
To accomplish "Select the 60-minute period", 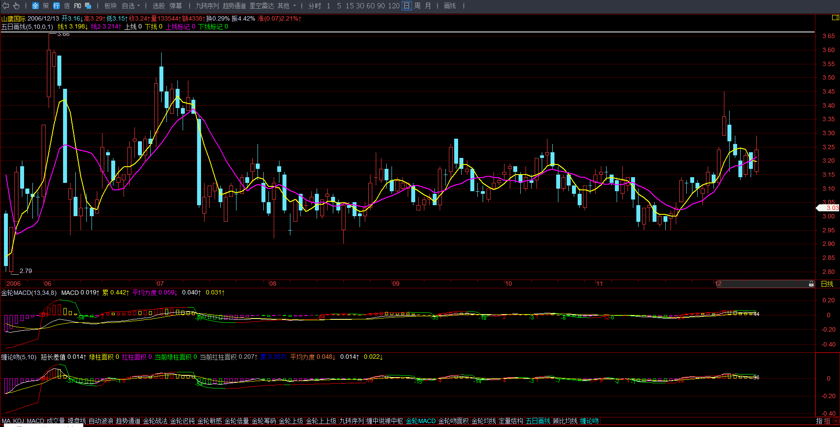I will 371,6.
